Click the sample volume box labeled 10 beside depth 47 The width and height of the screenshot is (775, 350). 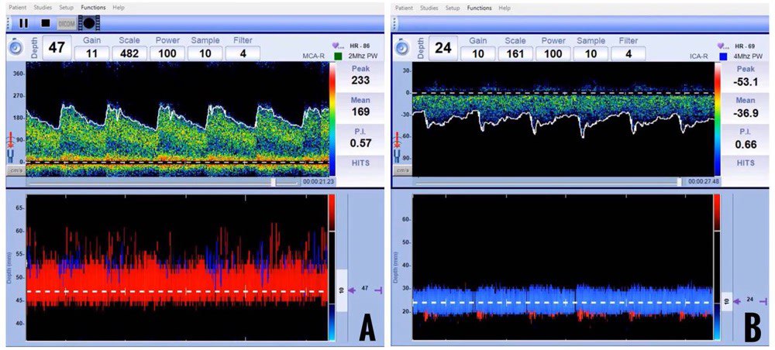(342, 290)
